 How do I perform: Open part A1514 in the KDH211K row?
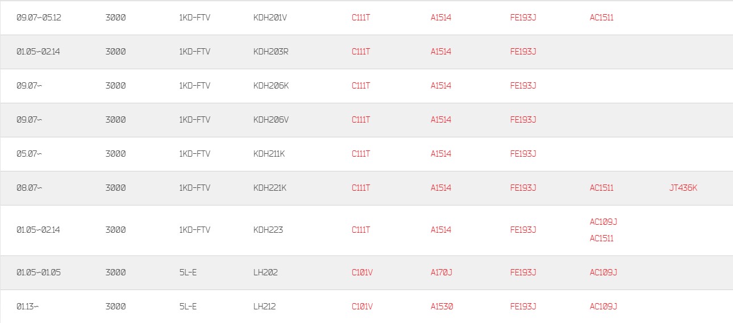click(x=441, y=154)
